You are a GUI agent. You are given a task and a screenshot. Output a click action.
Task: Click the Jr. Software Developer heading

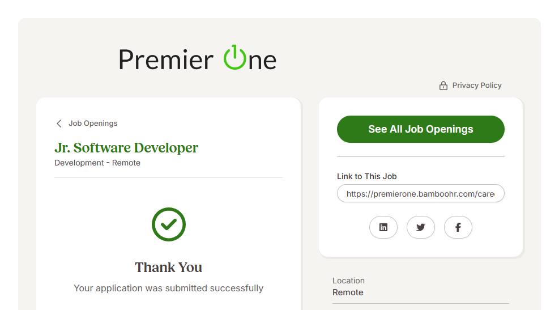(x=126, y=148)
